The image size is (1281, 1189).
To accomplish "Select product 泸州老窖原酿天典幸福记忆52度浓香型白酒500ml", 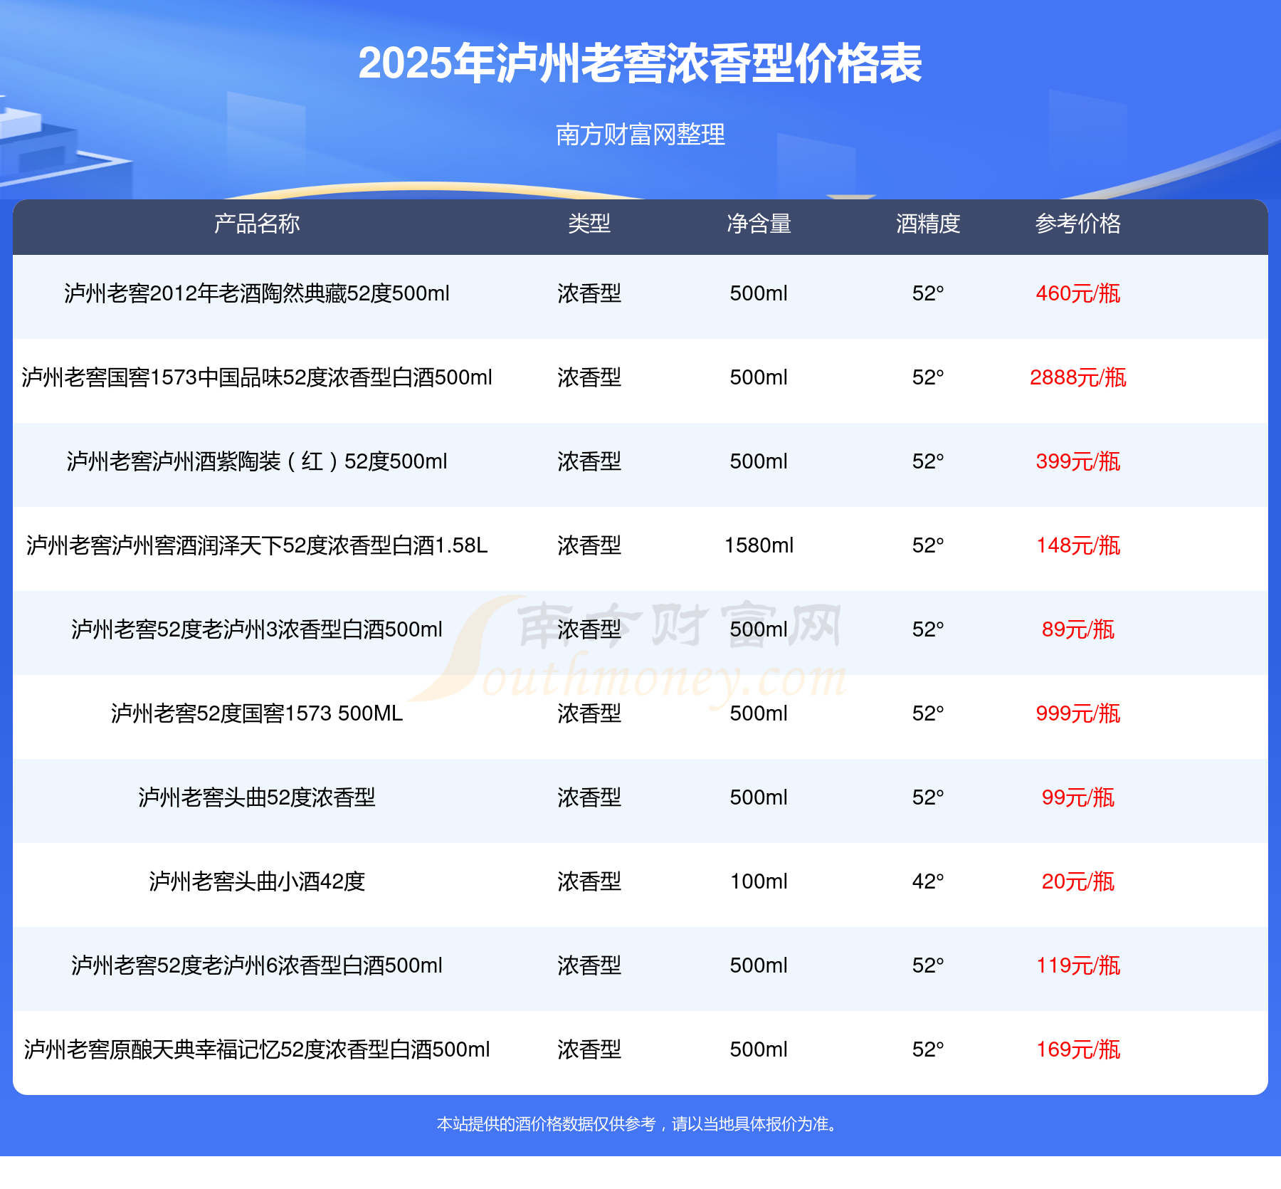I will click(x=257, y=1049).
